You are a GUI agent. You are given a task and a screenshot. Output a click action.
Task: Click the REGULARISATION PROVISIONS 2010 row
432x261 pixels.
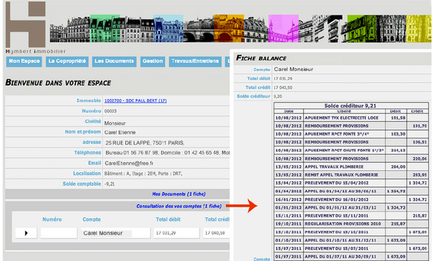(x=351, y=224)
